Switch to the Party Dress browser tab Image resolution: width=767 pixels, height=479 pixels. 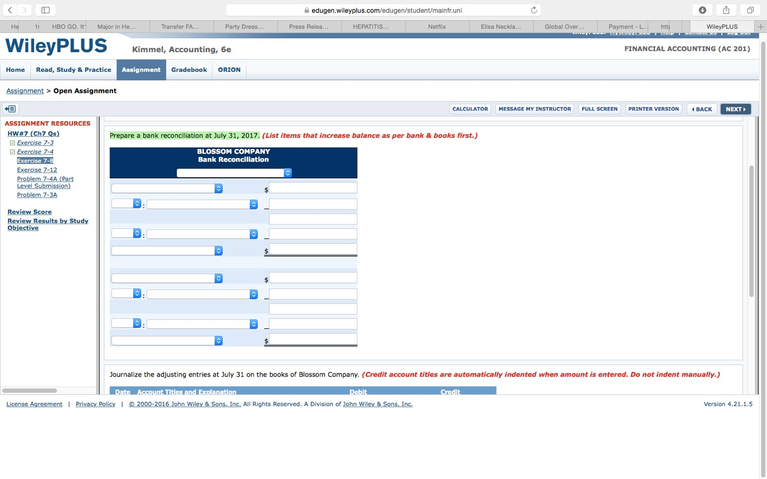(x=244, y=27)
